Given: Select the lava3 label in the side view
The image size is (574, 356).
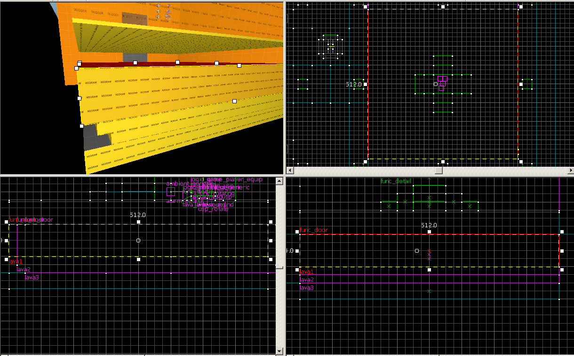Looking at the screenshot, I should (307, 287).
